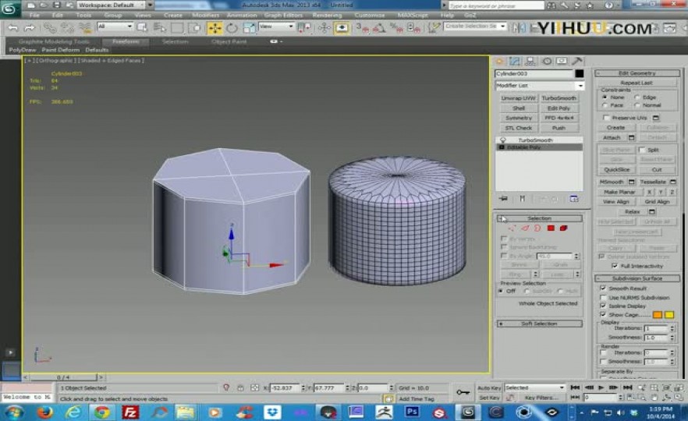Viewport: 688px width, 421px height.
Task: Click the Undo arrow
Action: (13, 29)
